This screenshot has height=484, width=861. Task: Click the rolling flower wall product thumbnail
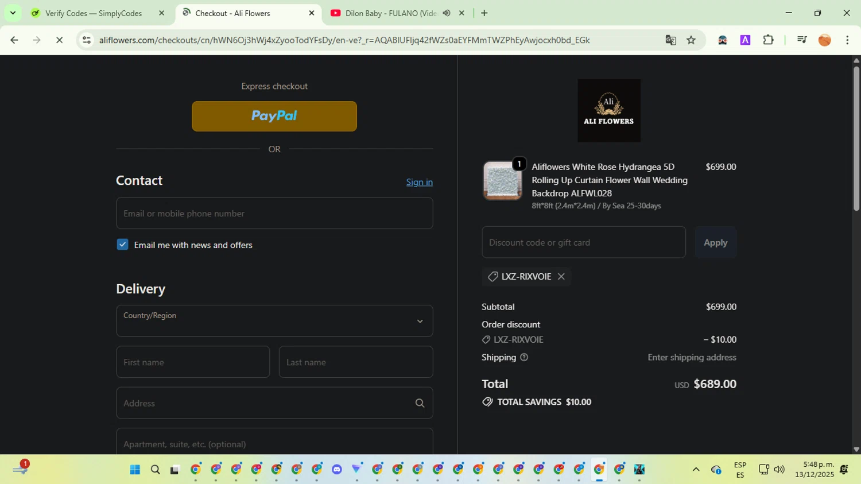[502, 180]
